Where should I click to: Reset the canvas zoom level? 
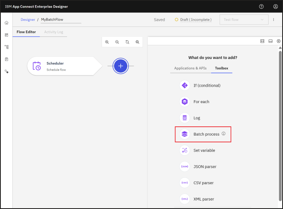pyautogui.click(x=127, y=42)
